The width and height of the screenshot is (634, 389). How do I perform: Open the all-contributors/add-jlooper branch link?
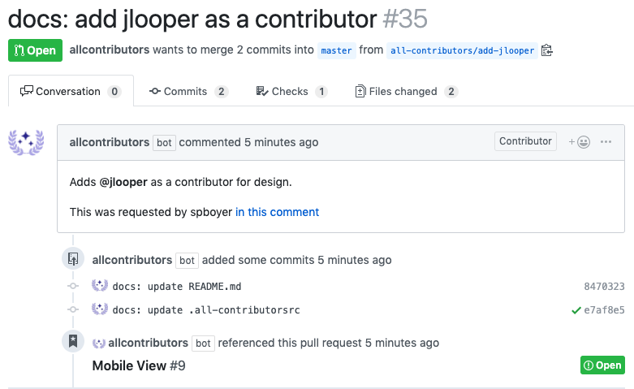[462, 50]
